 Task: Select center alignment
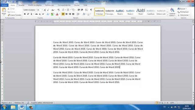[66, 14]
